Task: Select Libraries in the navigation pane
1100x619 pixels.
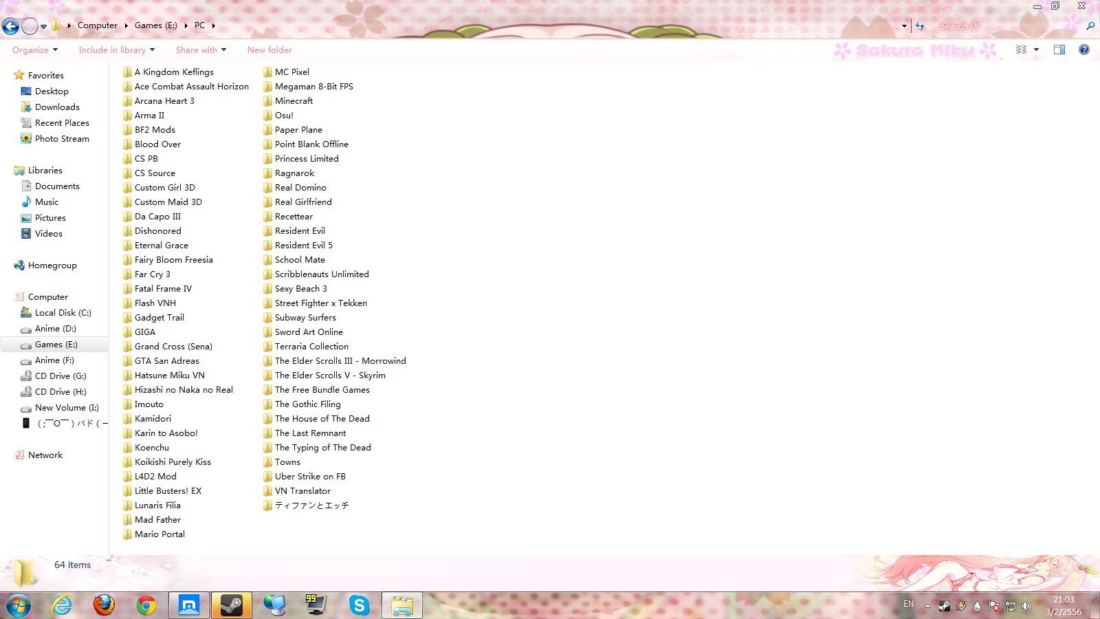Action: (x=45, y=171)
